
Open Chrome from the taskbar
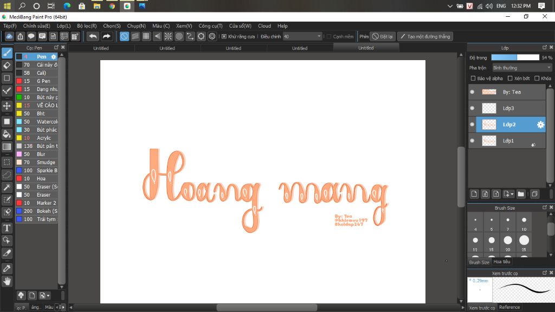click(112, 6)
